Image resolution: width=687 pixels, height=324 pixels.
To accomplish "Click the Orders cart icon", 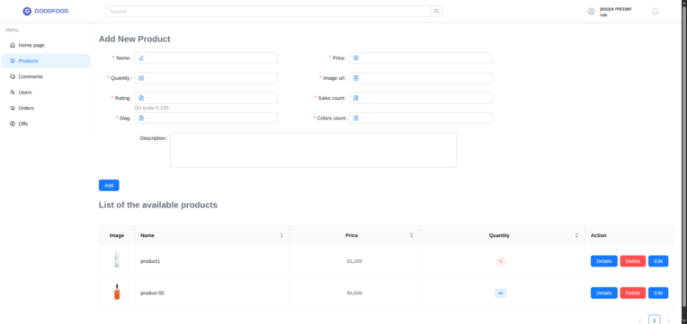I will pos(13,108).
